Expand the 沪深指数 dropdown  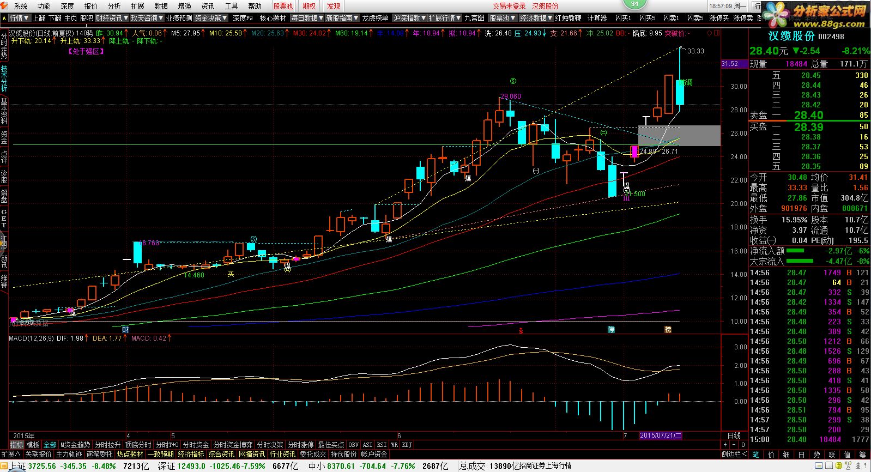point(409,18)
